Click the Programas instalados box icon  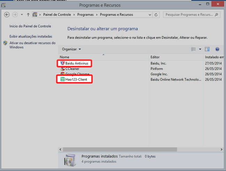point(70,160)
